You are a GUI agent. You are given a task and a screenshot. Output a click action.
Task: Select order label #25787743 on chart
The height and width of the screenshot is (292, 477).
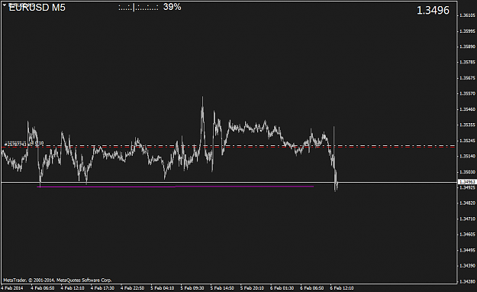tap(16, 144)
